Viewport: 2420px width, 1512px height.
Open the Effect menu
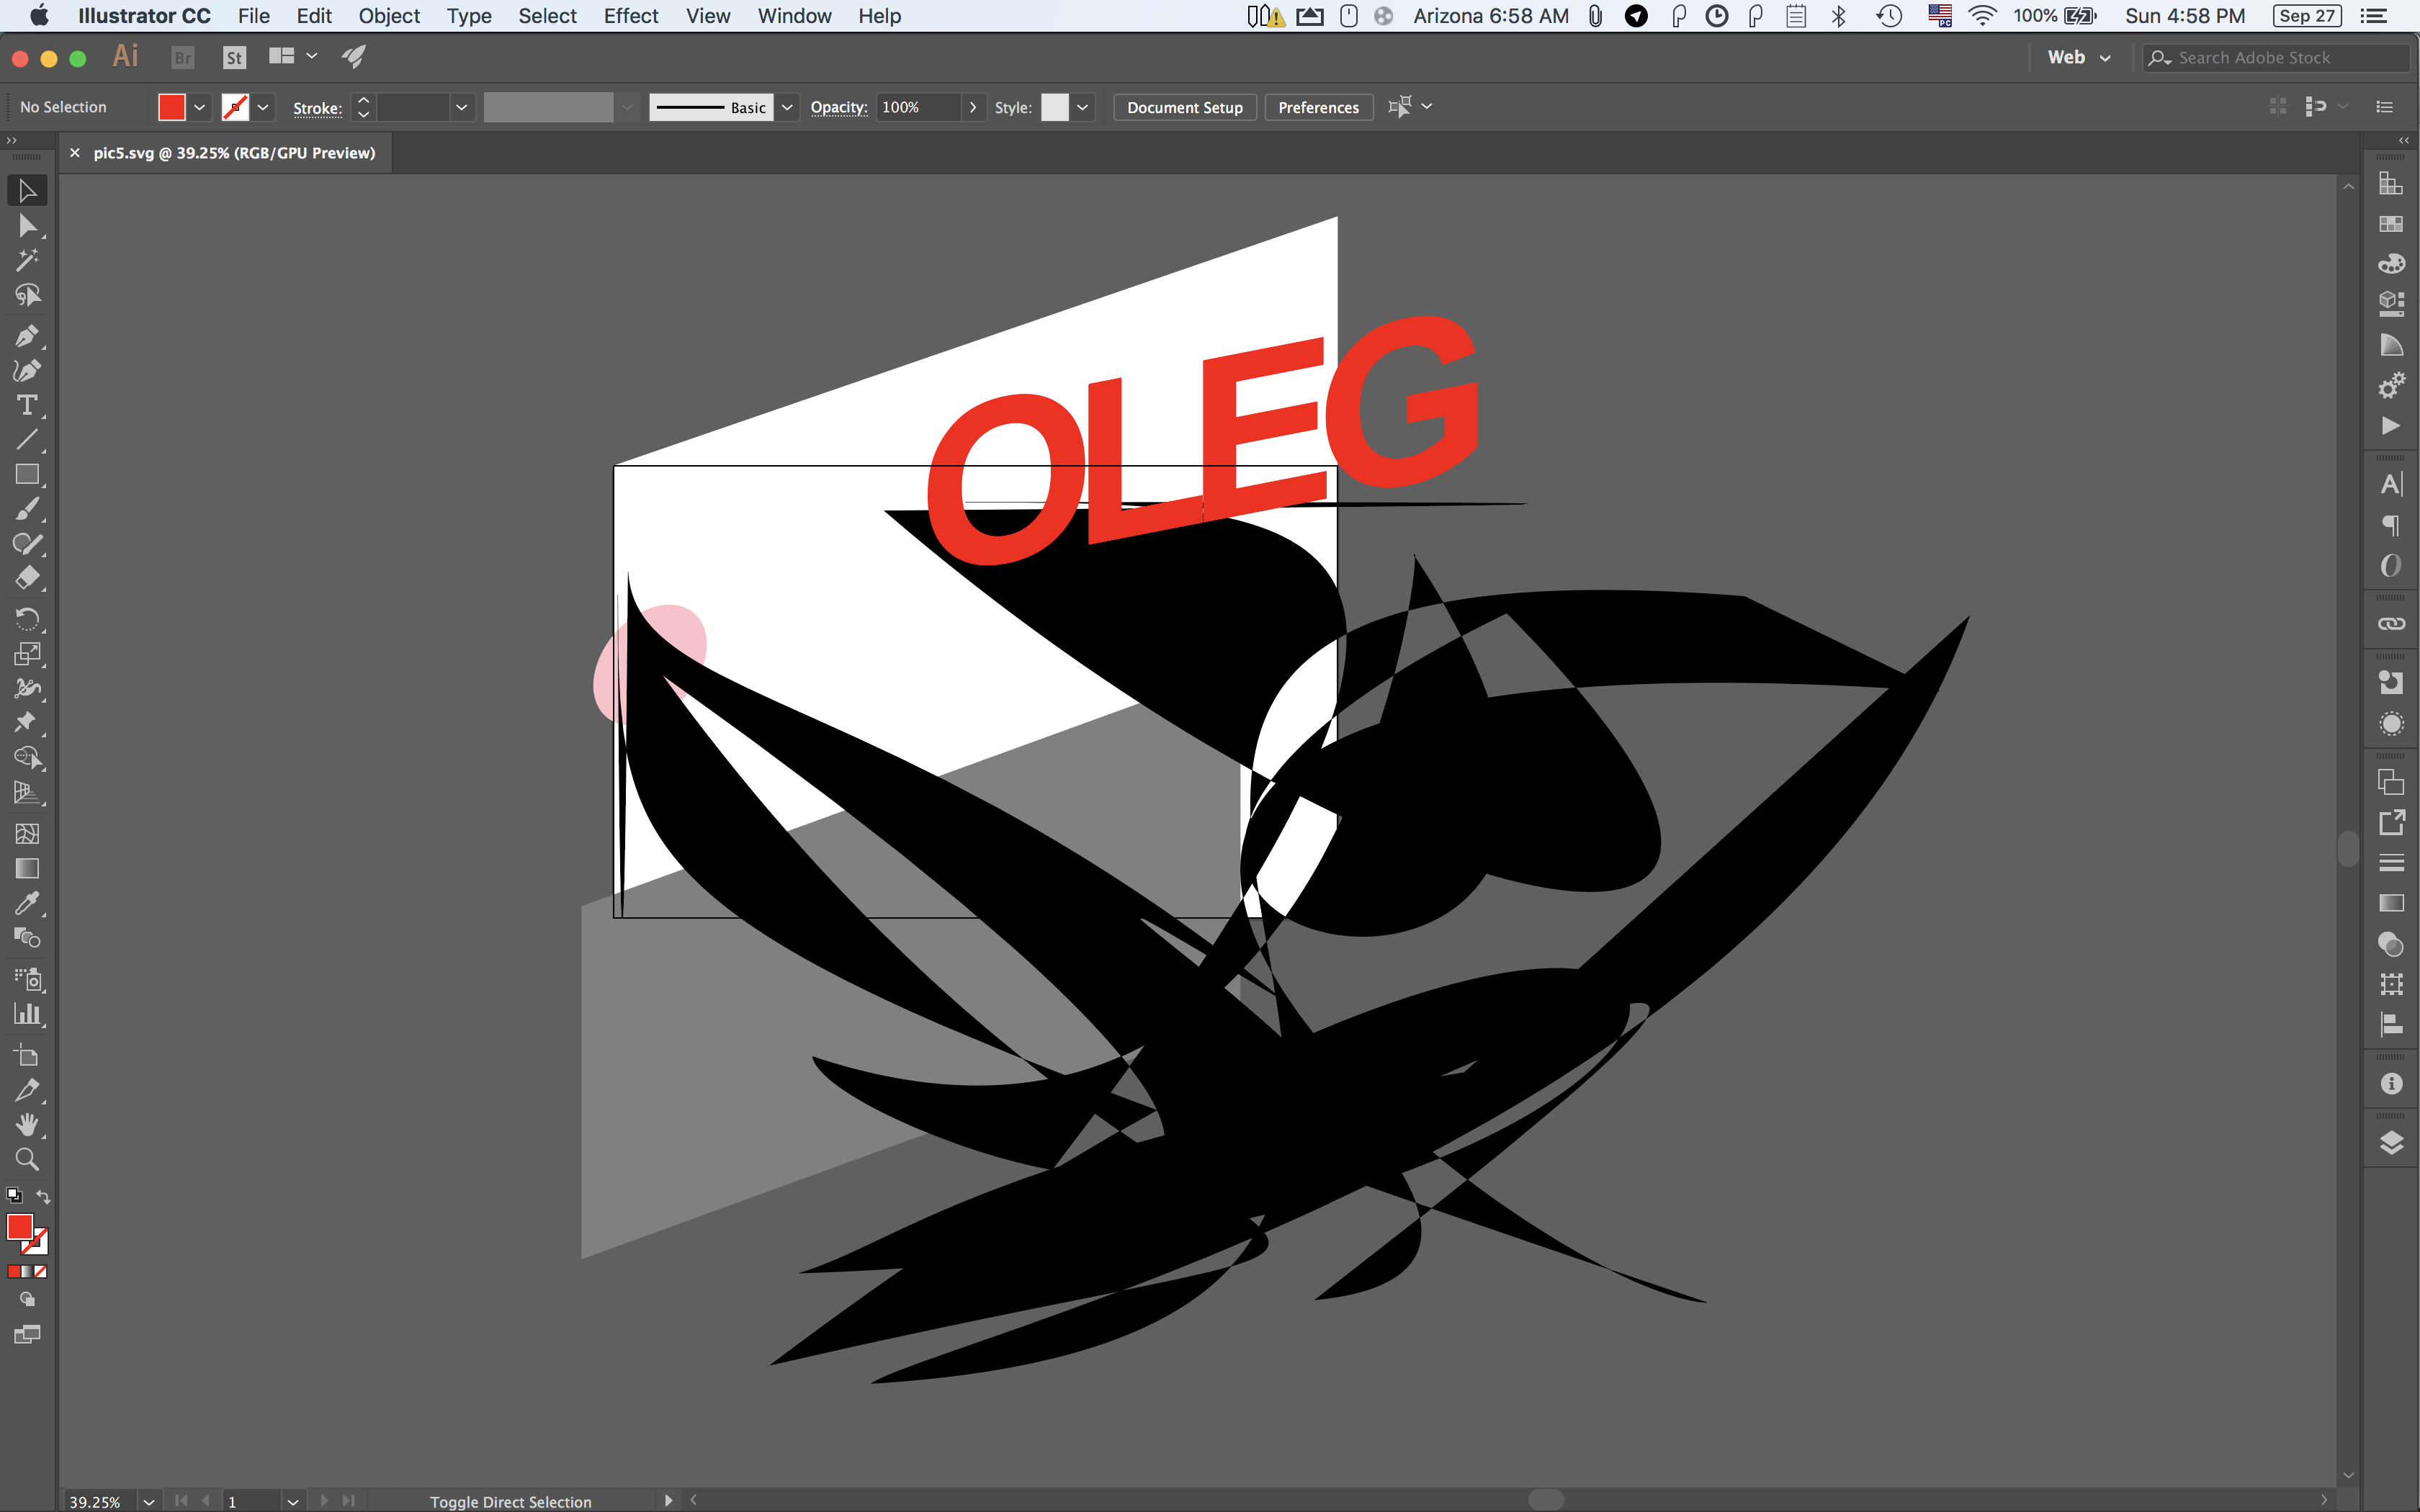tap(630, 16)
